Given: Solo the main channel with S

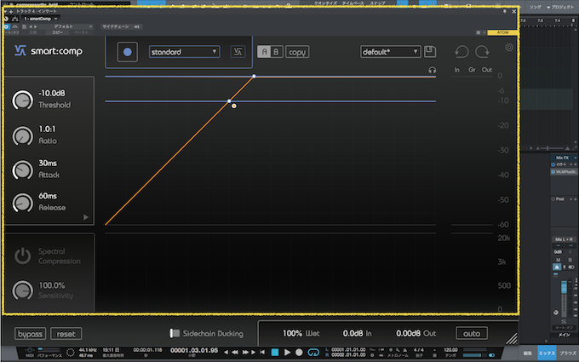Looking at the screenshot, I should (570, 260).
